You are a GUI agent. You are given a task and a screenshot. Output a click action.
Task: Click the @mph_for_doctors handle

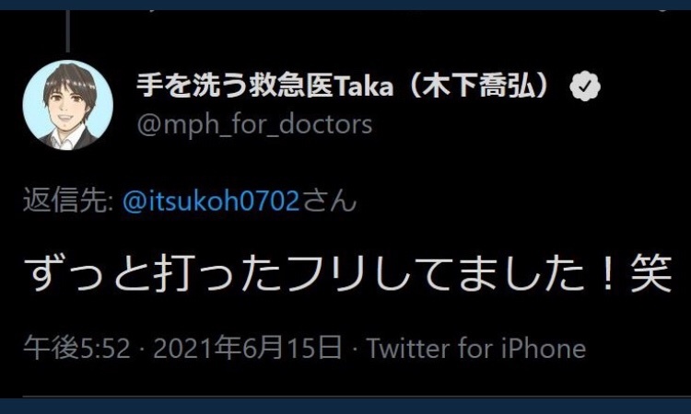pyautogui.click(x=254, y=124)
